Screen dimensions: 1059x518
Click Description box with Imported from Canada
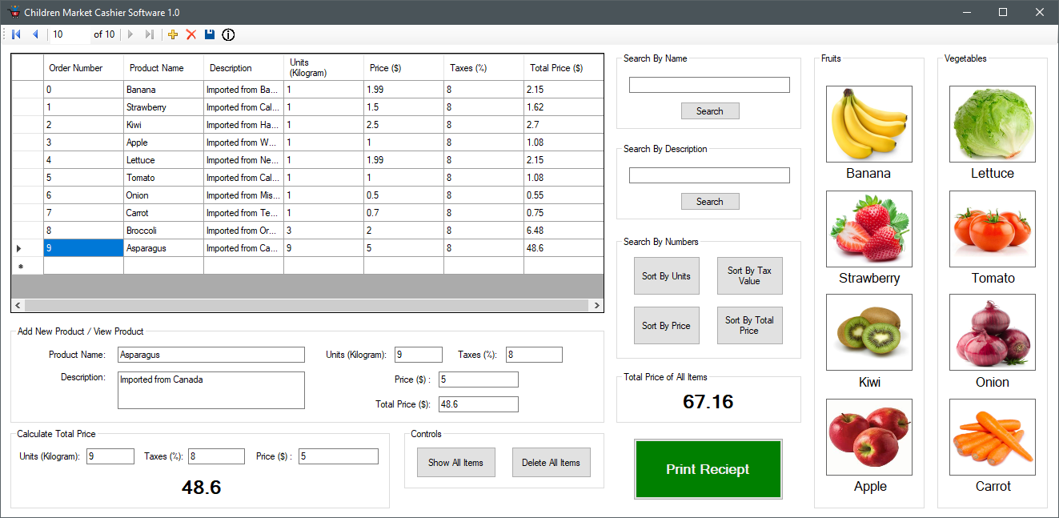tap(211, 391)
